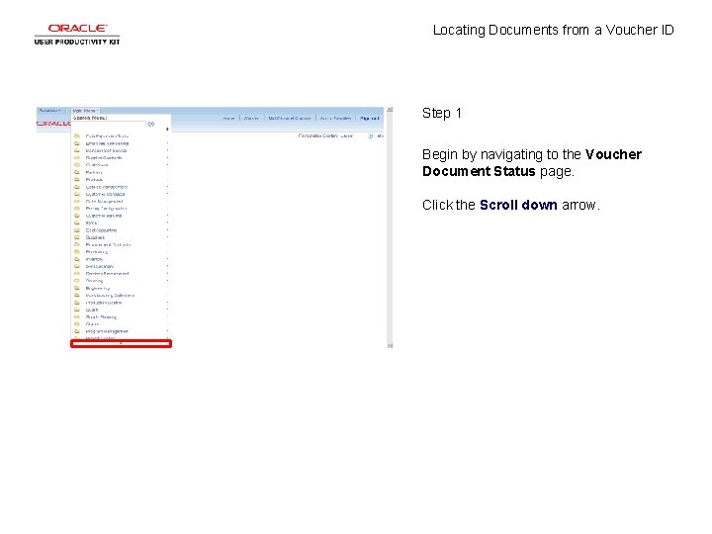Click the Sign out link
The height and width of the screenshot is (534, 712).
tap(369, 118)
